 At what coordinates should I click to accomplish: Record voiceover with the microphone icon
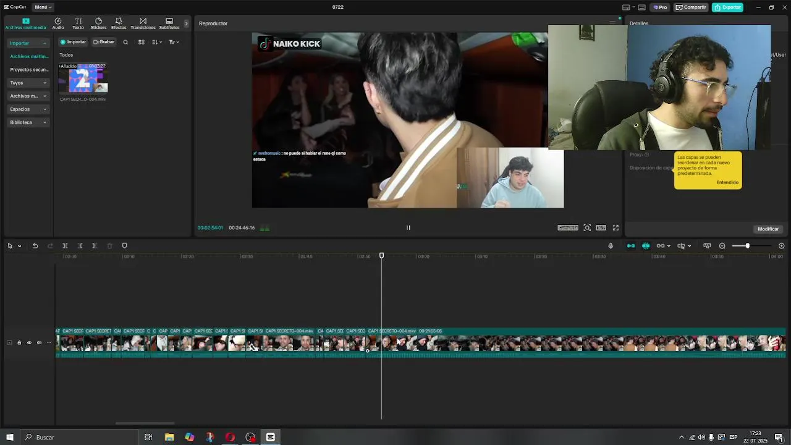pyautogui.click(x=611, y=246)
